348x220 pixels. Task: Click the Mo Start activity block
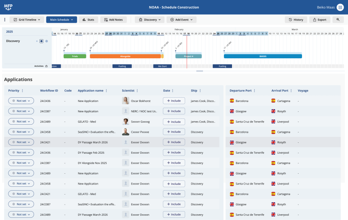coord(162,66)
